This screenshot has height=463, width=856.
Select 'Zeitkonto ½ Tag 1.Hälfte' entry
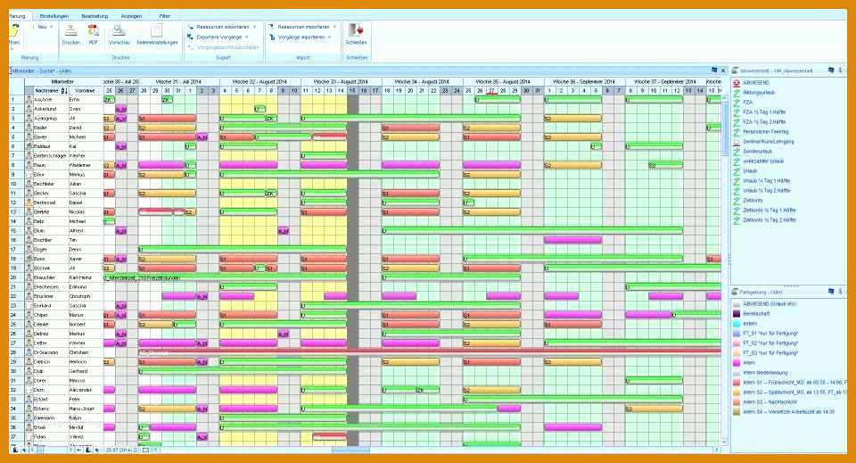770,211
